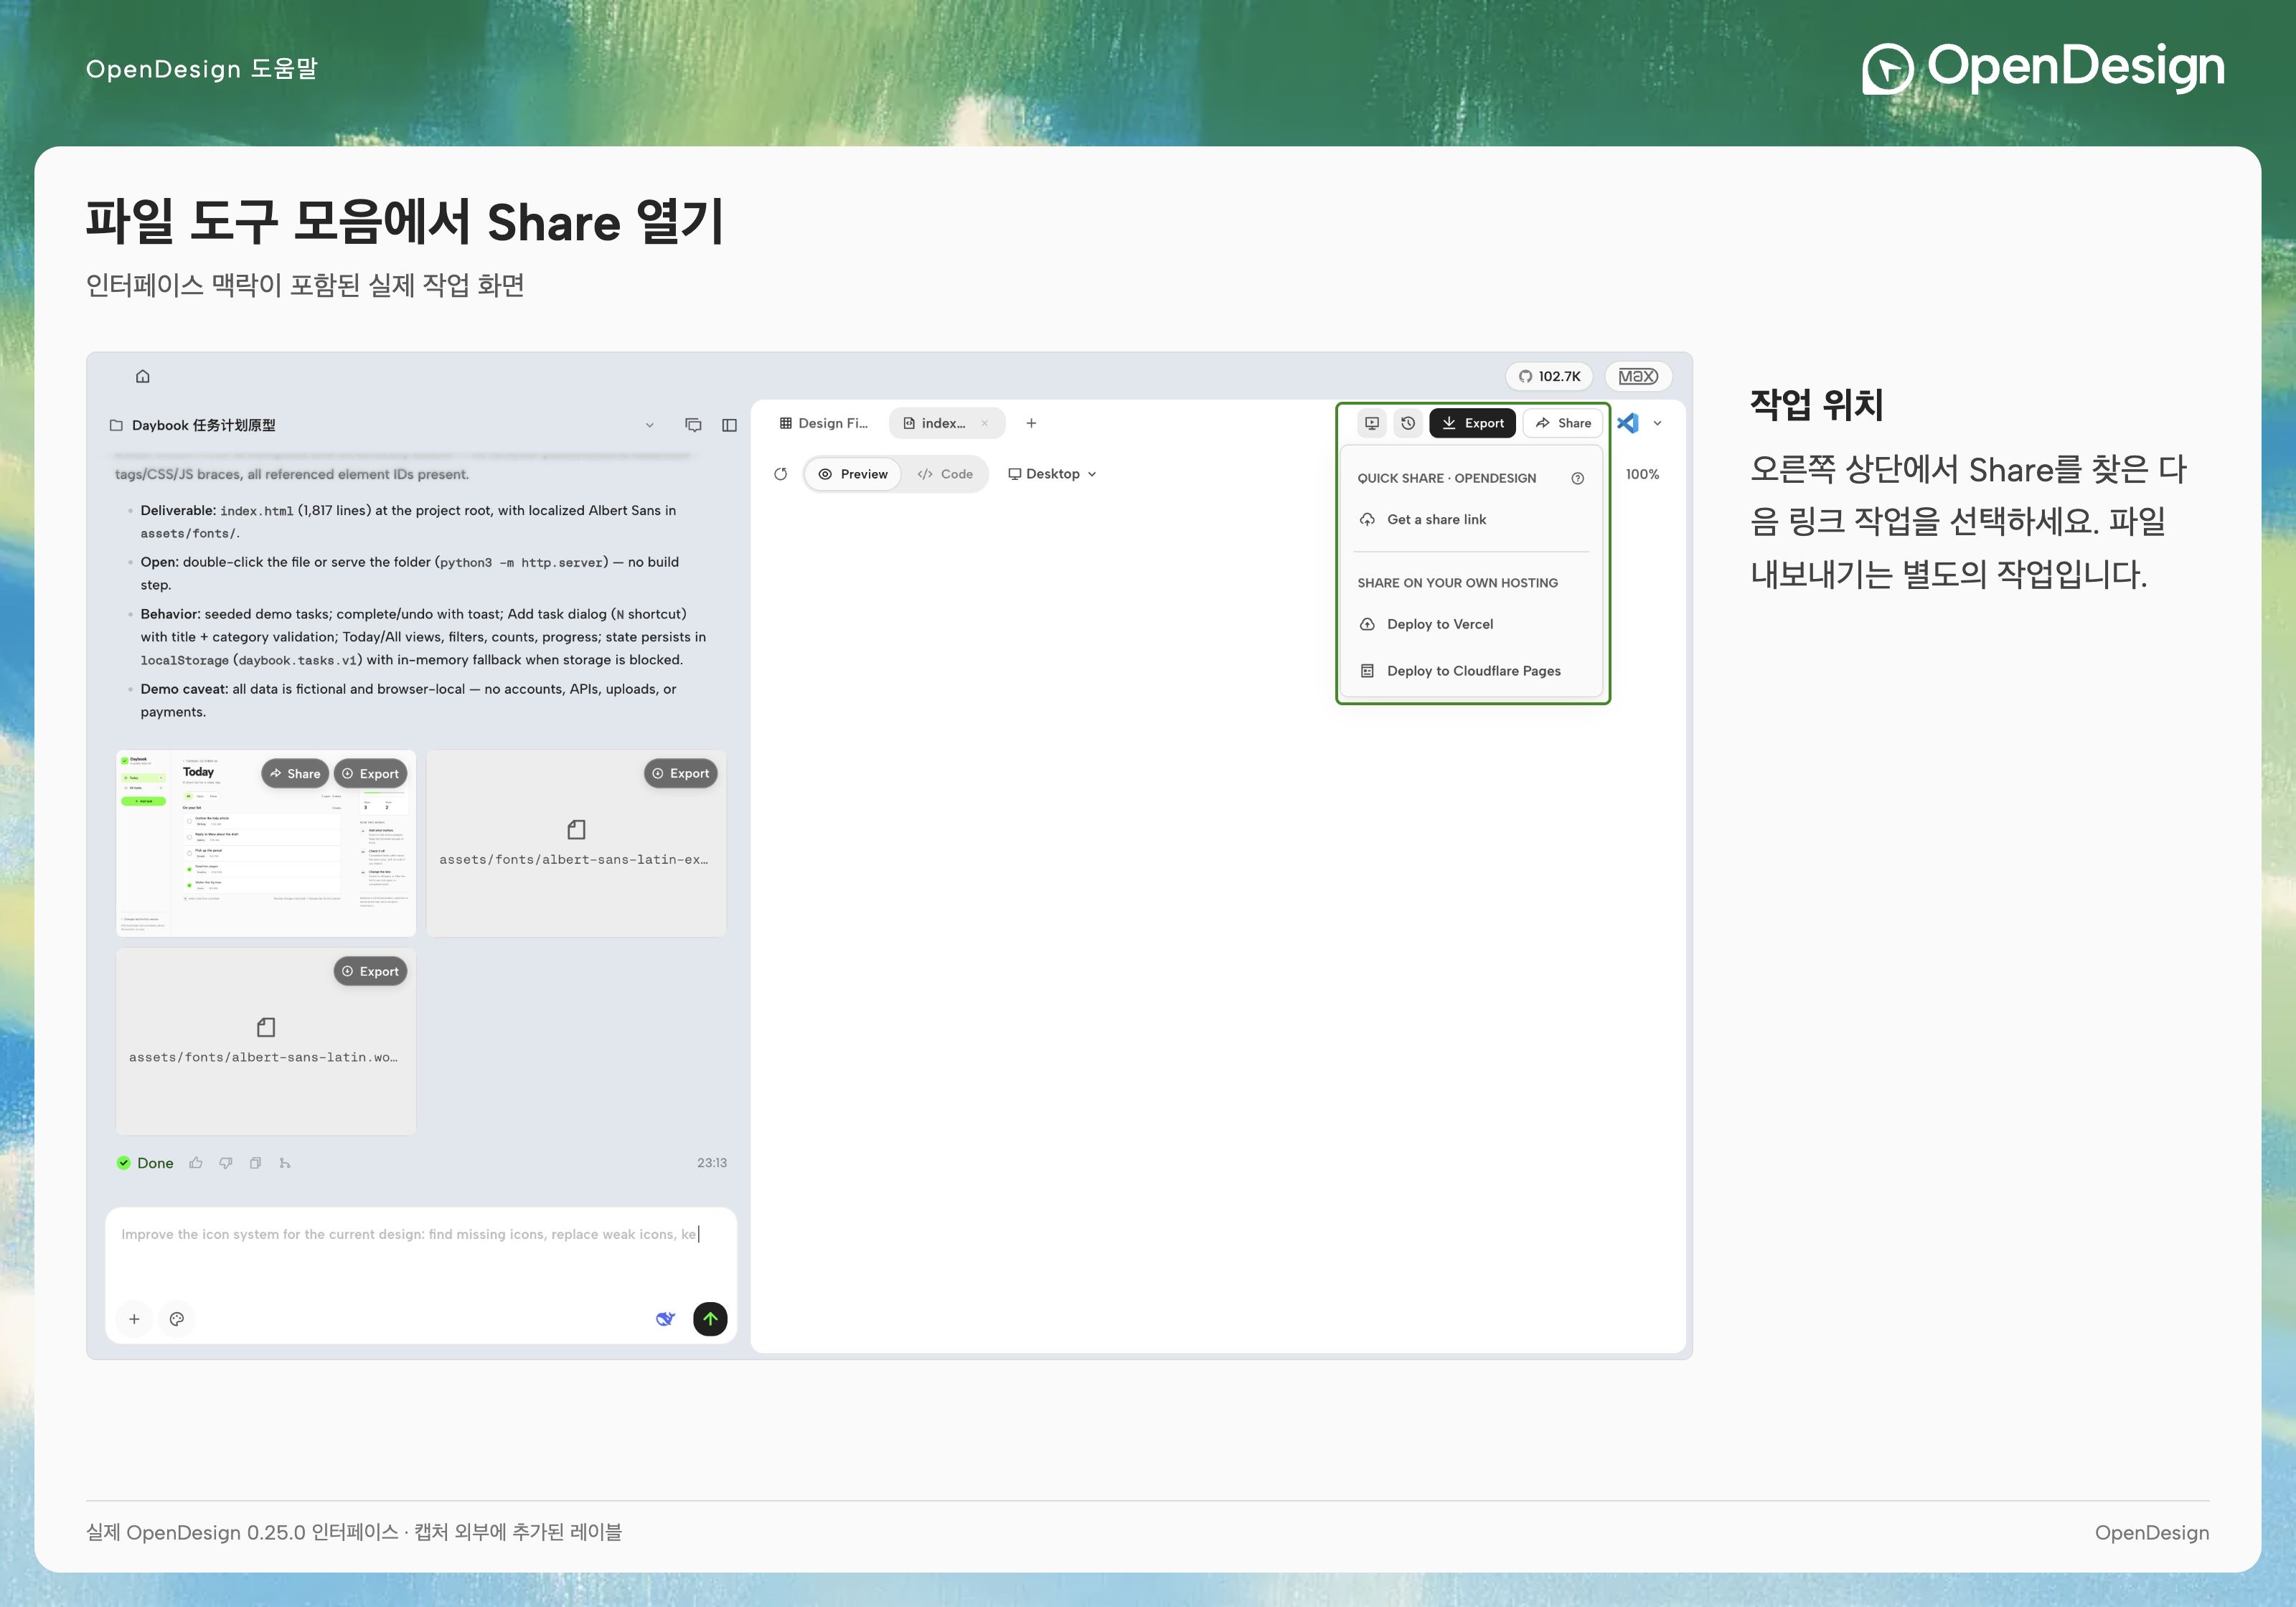Send the prompt with arrow button
The width and height of the screenshot is (2296, 1607).
(710, 1319)
